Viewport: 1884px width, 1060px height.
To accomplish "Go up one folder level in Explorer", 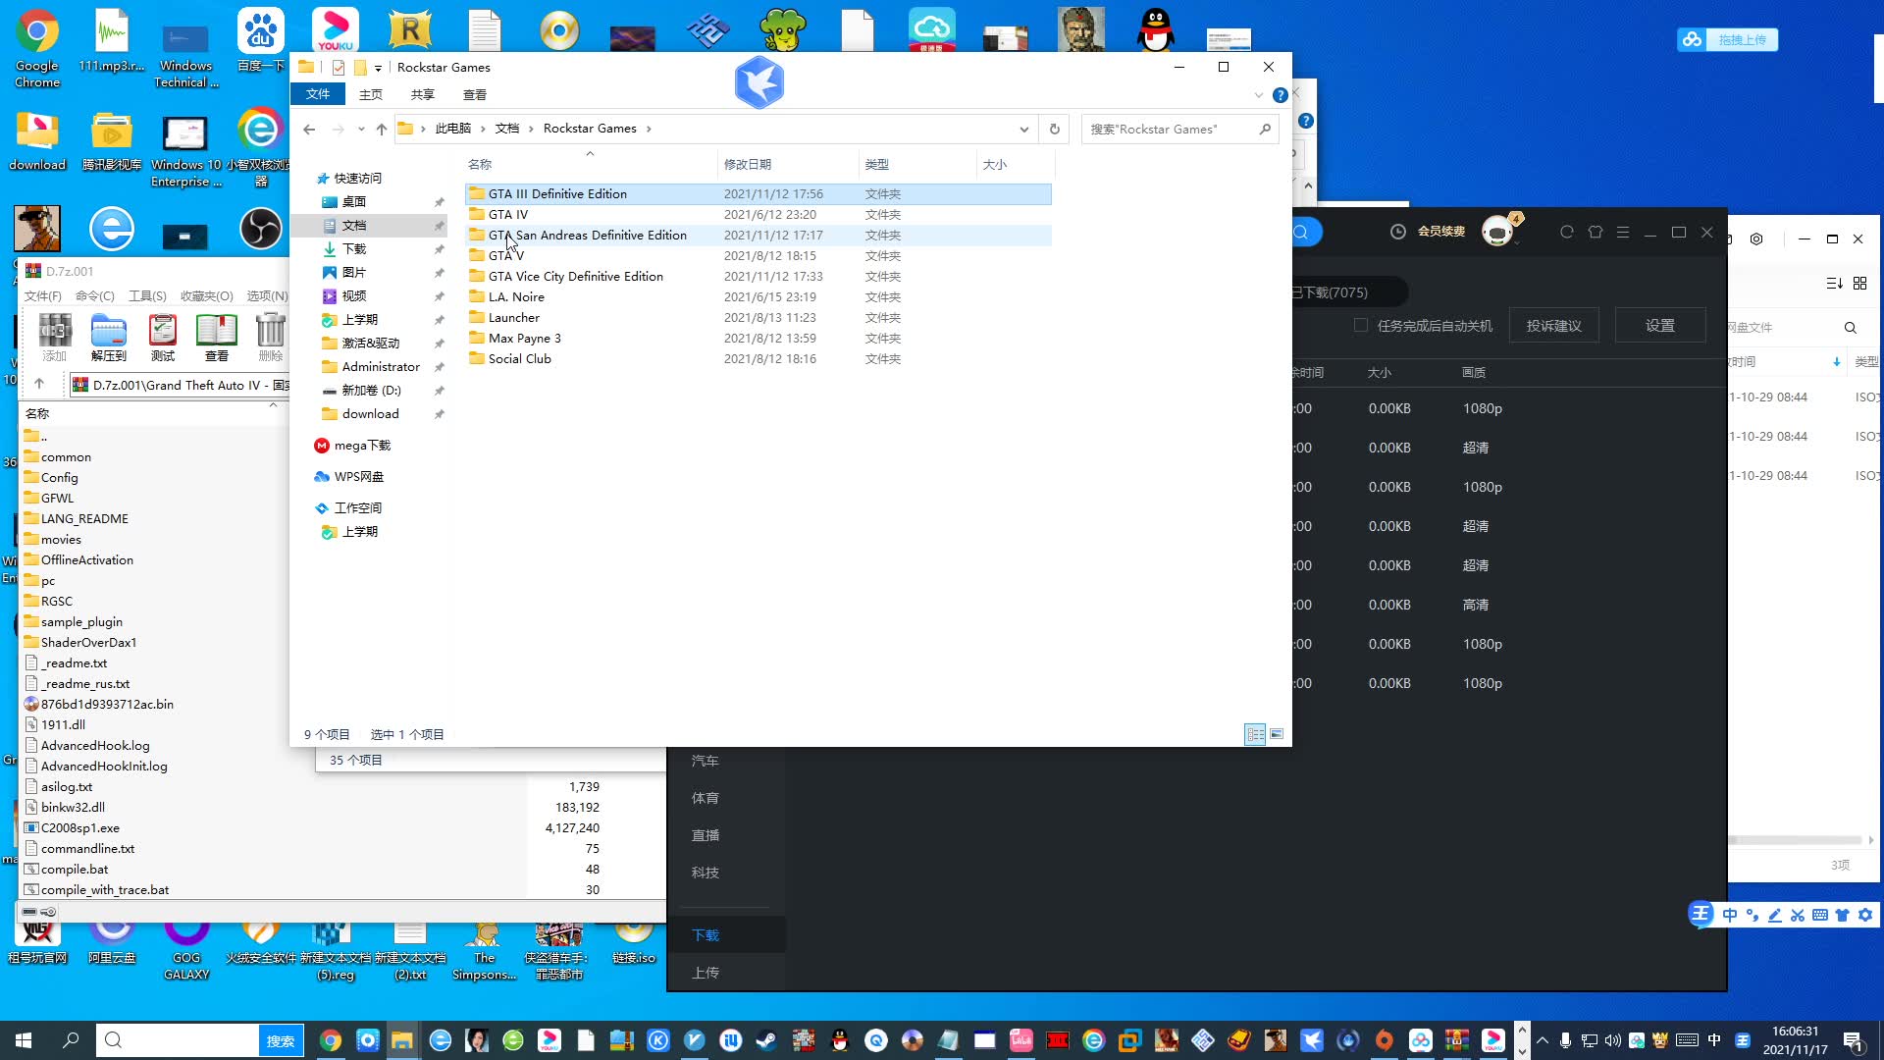I will coord(382,129).
